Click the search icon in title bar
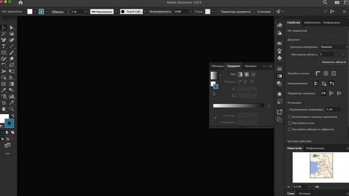The height and width of the screenshot is (196, 349). (325, 2)
